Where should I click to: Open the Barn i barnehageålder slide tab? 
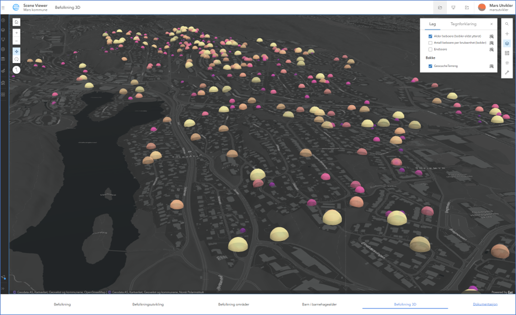[x=319, y=304]
